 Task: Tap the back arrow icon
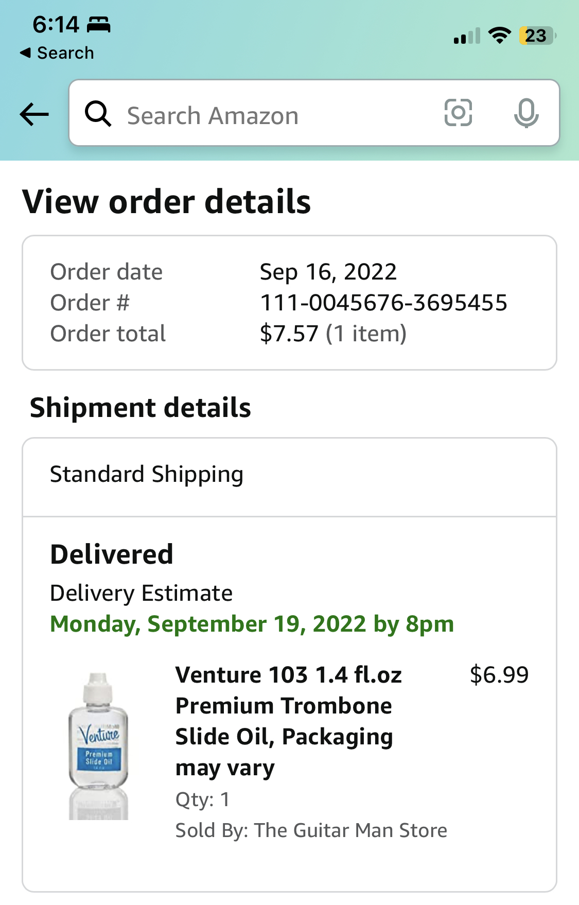pyautogui.click(x=34, y=114)
